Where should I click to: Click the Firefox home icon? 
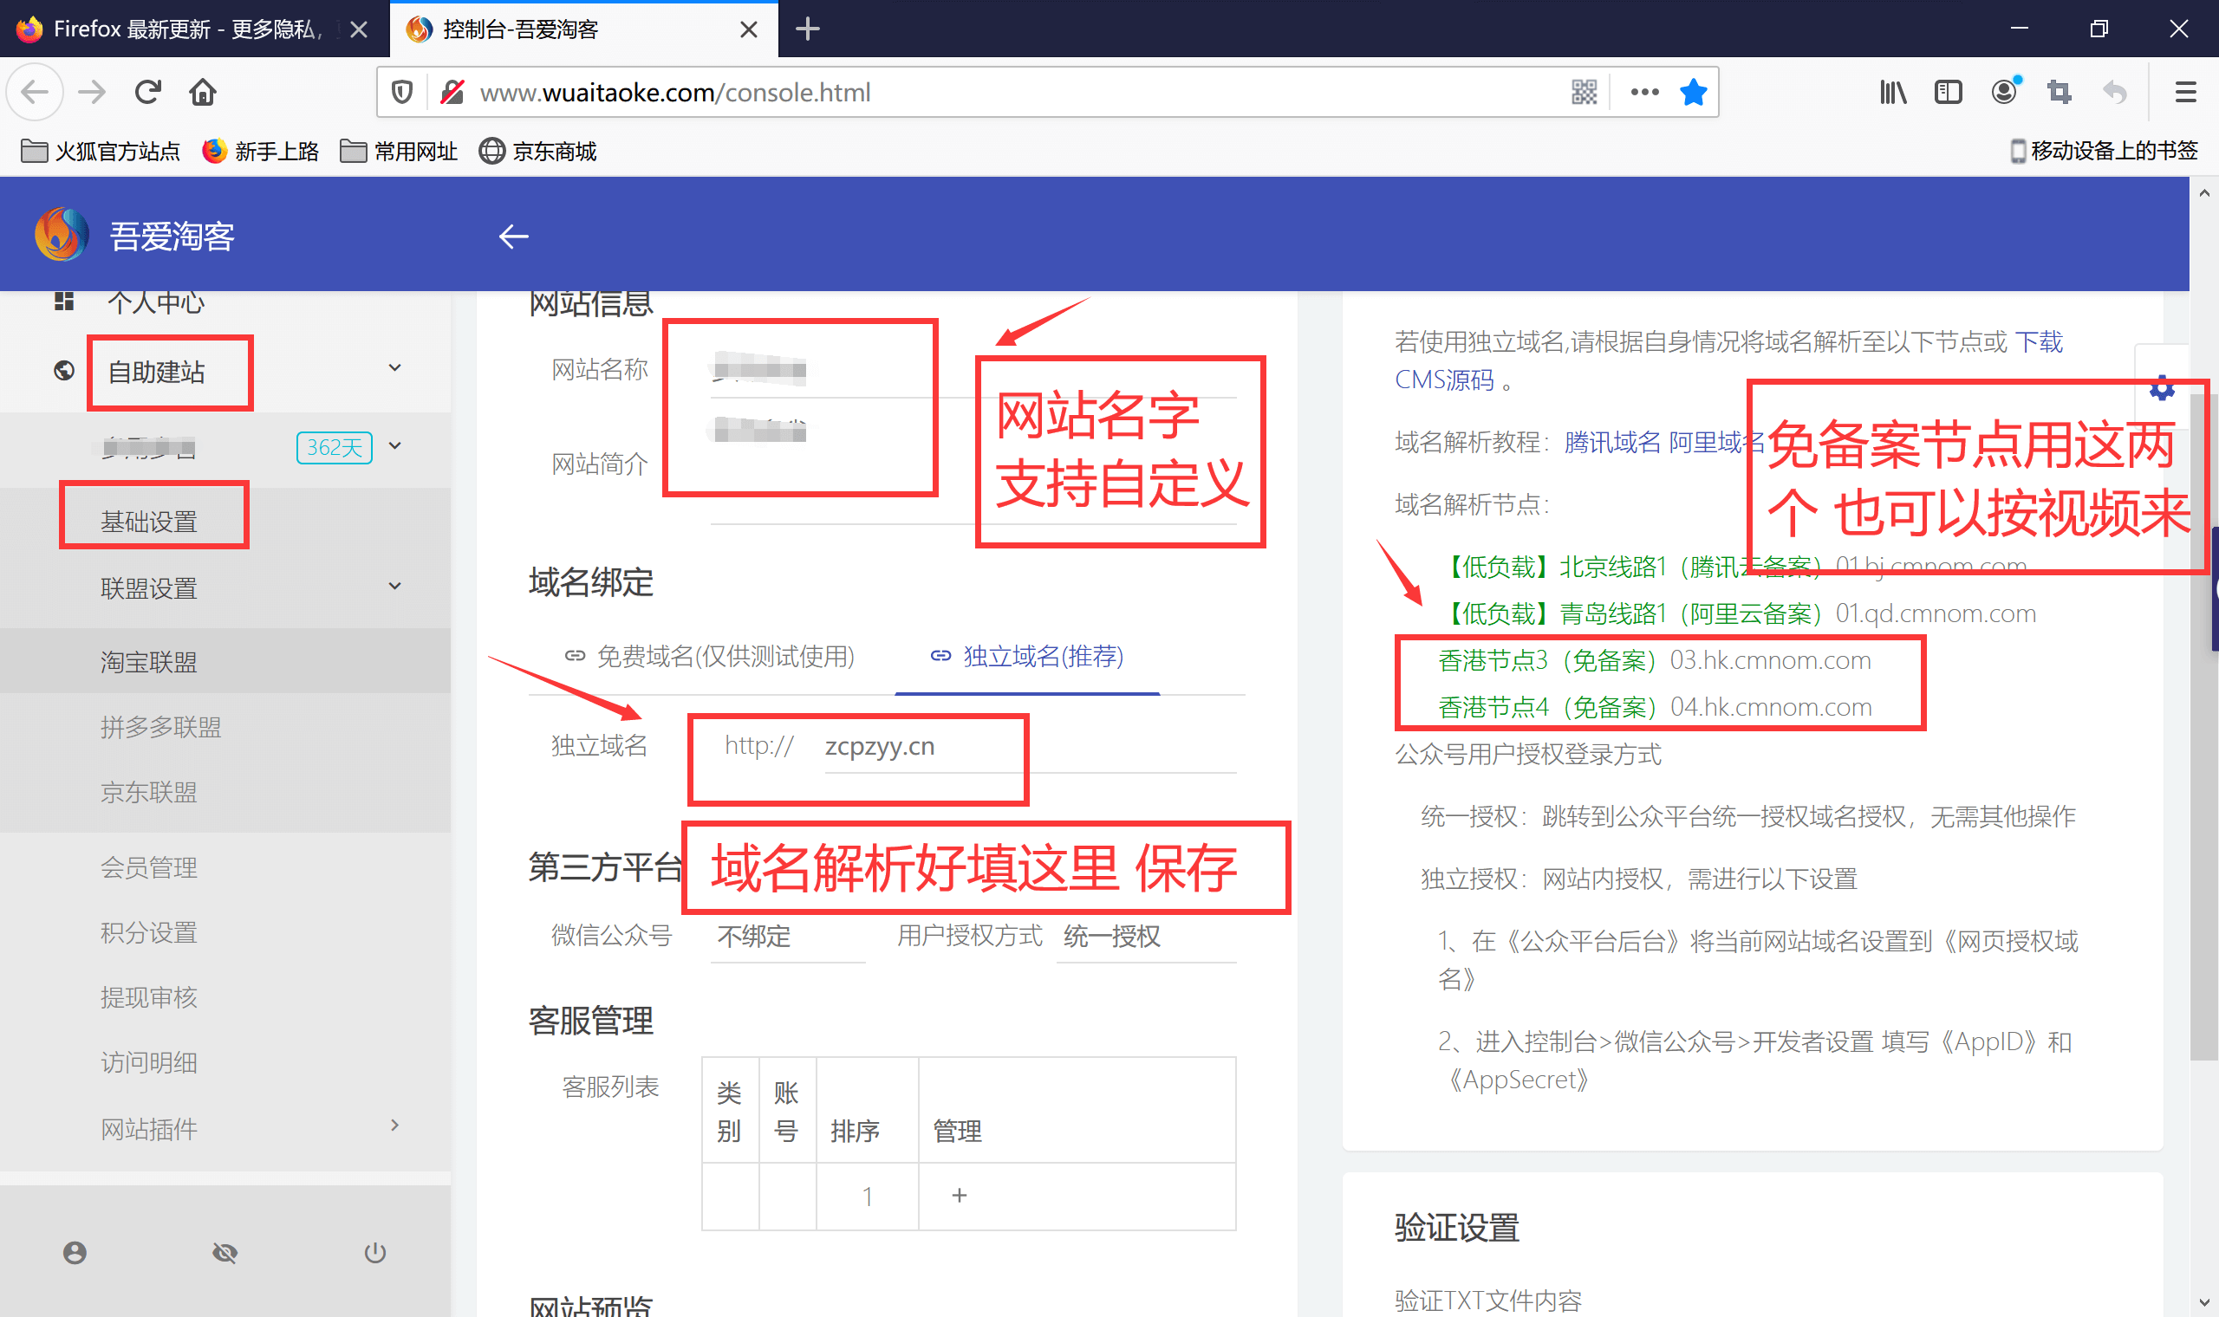pyautogui.click(x=202, y=93)
